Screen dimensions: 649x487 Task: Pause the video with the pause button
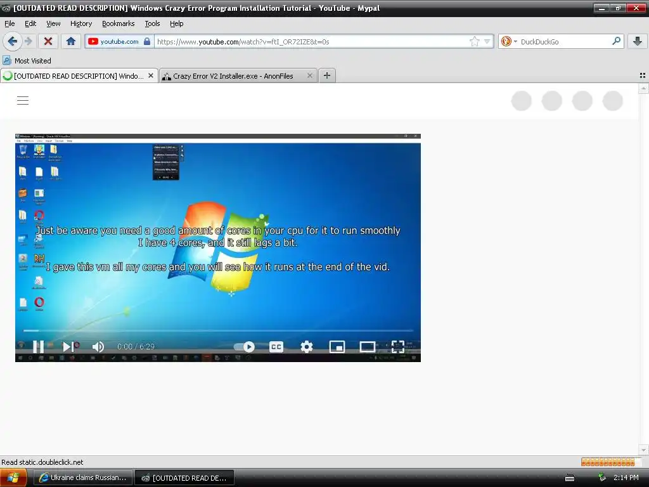[39, 347]
